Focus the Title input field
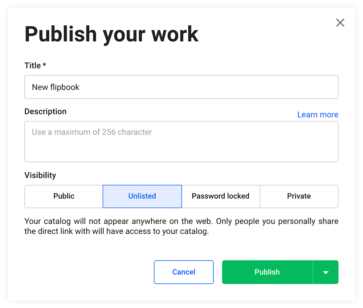This screenshot has width=363, height=308. (x=181, y=87)
